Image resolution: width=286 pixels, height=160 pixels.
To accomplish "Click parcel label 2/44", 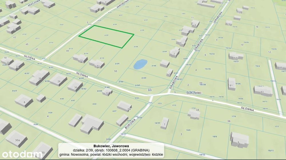I will (164, 52).
